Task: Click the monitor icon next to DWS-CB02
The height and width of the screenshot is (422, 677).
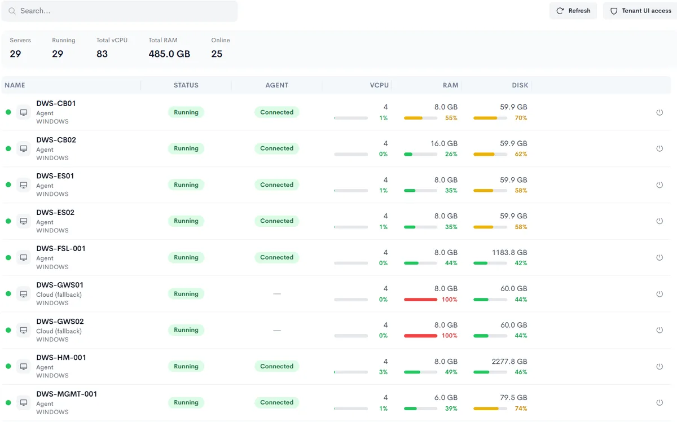Action: pos(24,148)
